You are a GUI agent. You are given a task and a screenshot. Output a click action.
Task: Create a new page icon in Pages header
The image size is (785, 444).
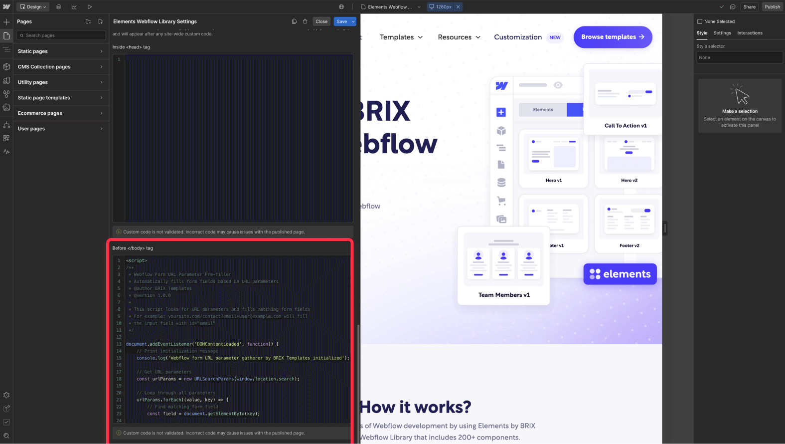[x=100, y=21]
